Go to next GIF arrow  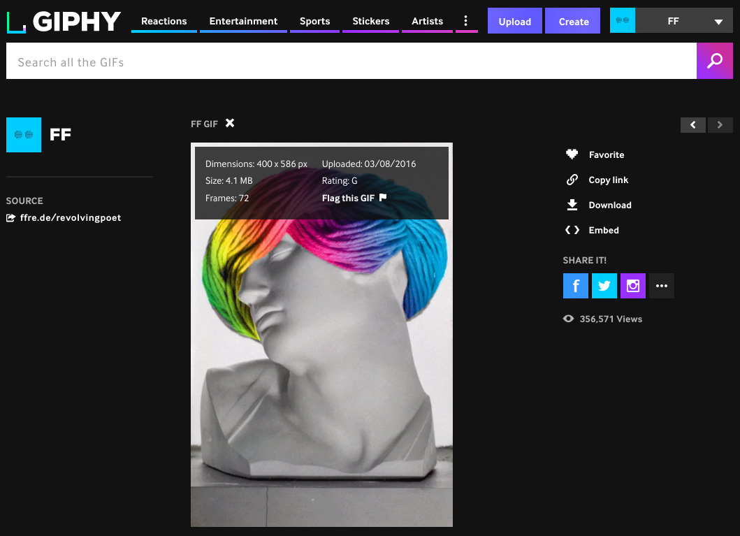pyautogui.click(x=720, y=124)
